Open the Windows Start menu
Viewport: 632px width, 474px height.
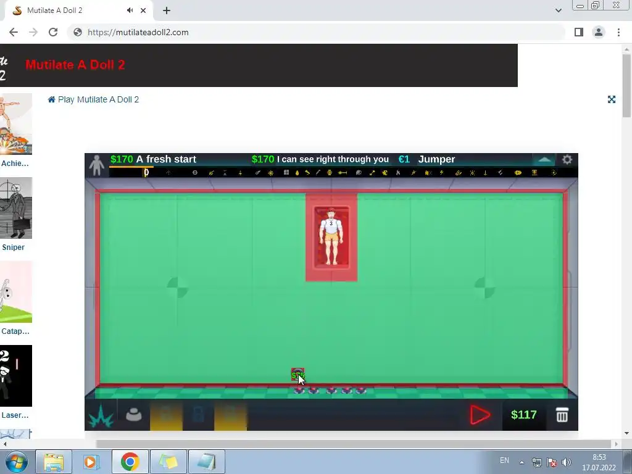[15, 462]
